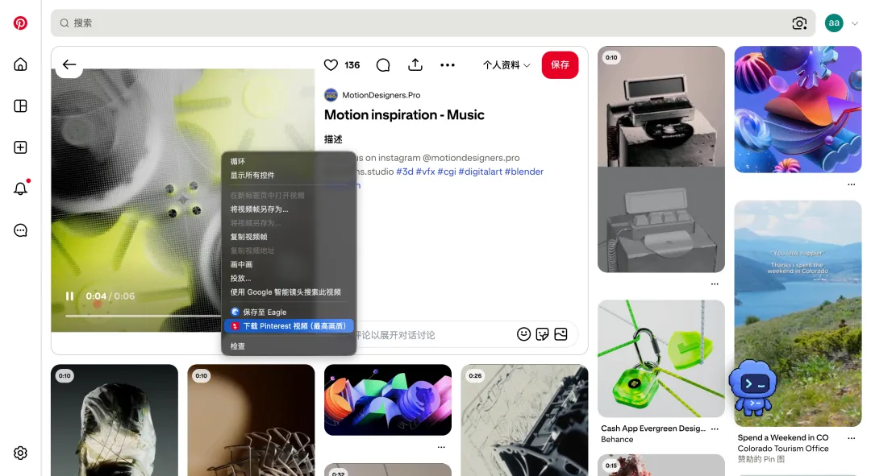Expand the account chevron beside avatar

pos(855,23)
